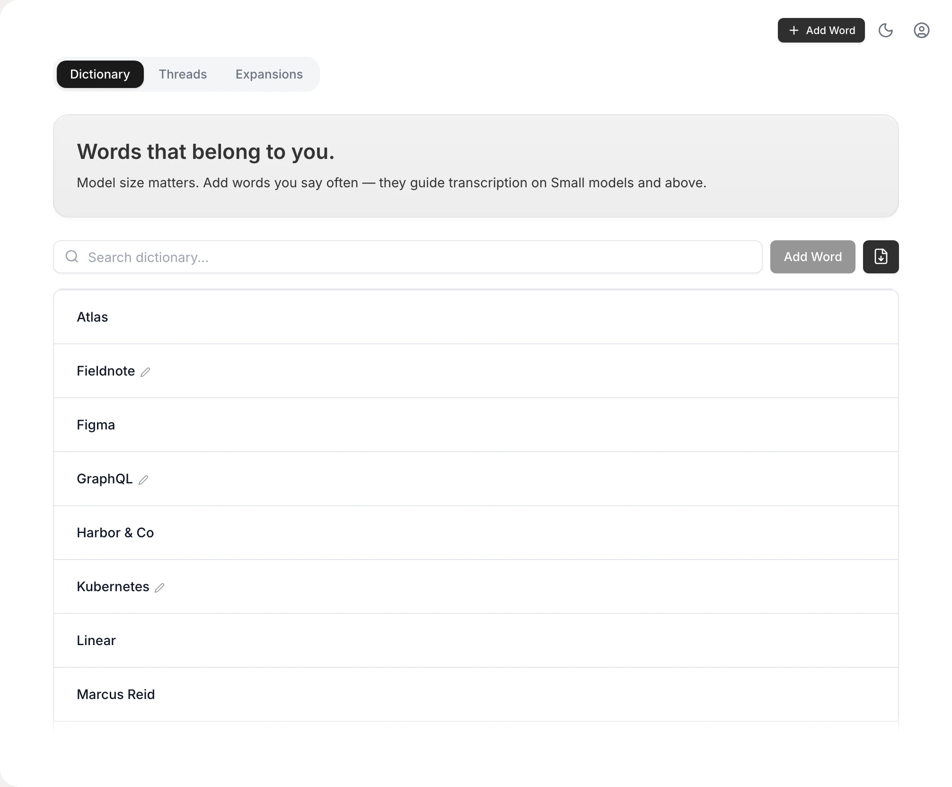Select the Kubernetes word

pos(113,586)
